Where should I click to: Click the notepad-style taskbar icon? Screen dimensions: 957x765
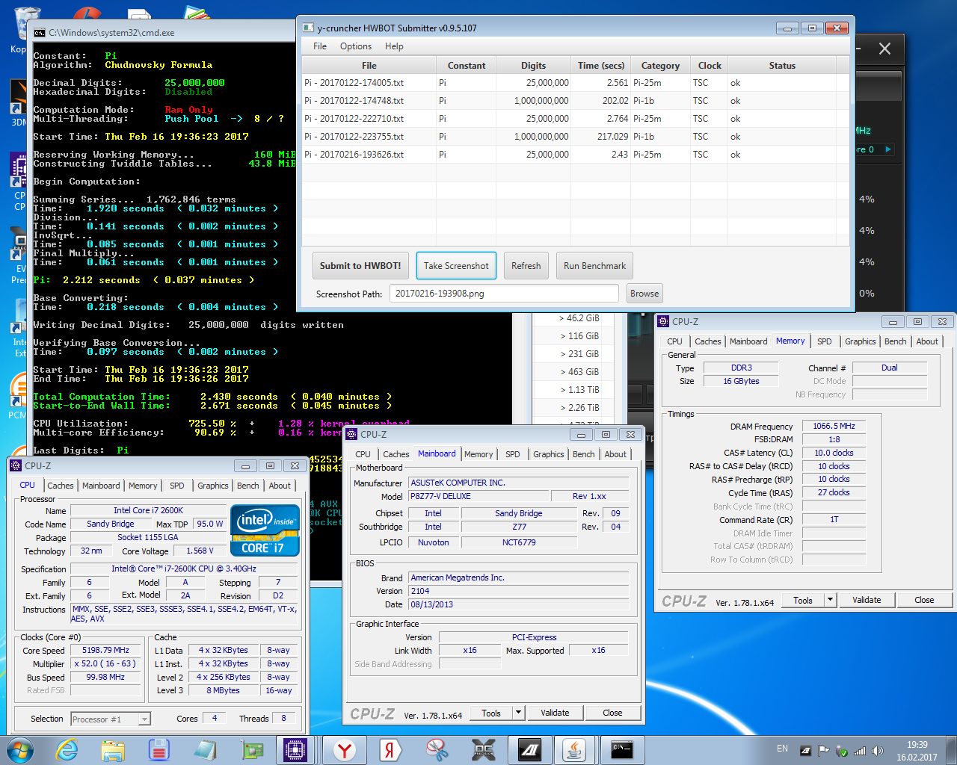tap(204, 750)
